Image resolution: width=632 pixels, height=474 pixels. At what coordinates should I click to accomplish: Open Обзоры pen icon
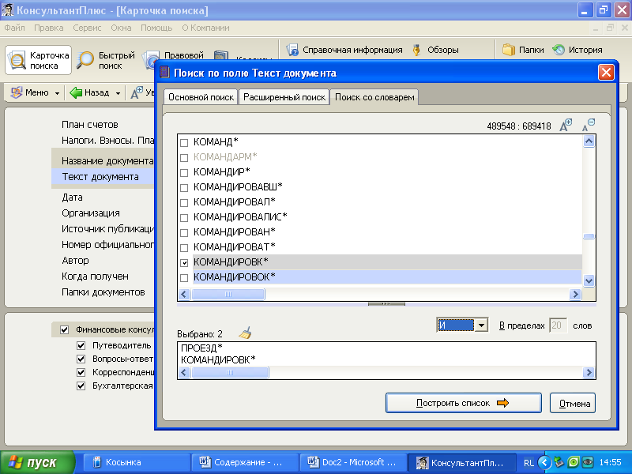coord(417,50)
